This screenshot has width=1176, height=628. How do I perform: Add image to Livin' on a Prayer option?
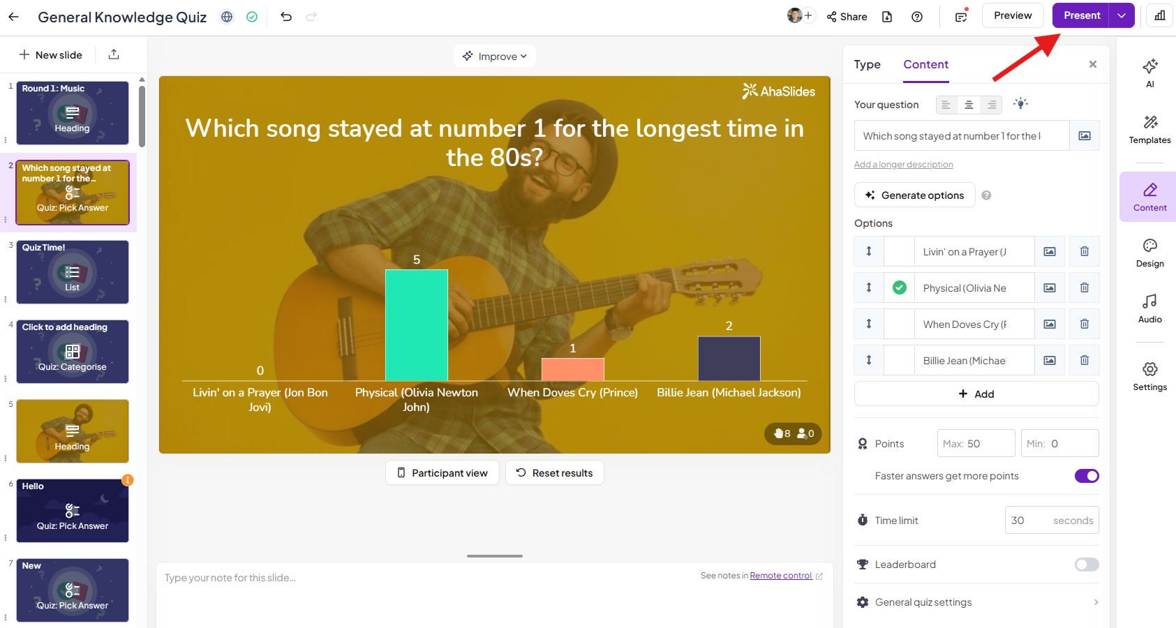coord(1049,251)
